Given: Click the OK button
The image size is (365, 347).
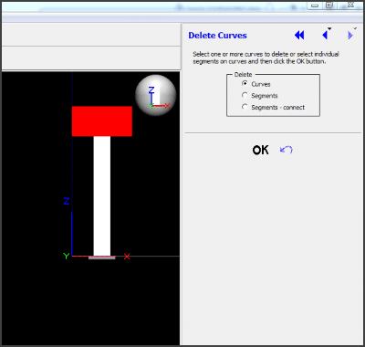Looking at the screenshot, I should point(260,150).
